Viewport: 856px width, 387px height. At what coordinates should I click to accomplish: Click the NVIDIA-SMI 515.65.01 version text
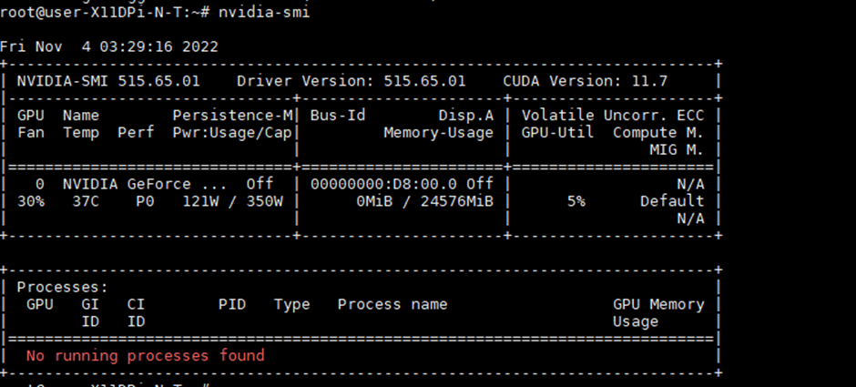tap(108, 81)
